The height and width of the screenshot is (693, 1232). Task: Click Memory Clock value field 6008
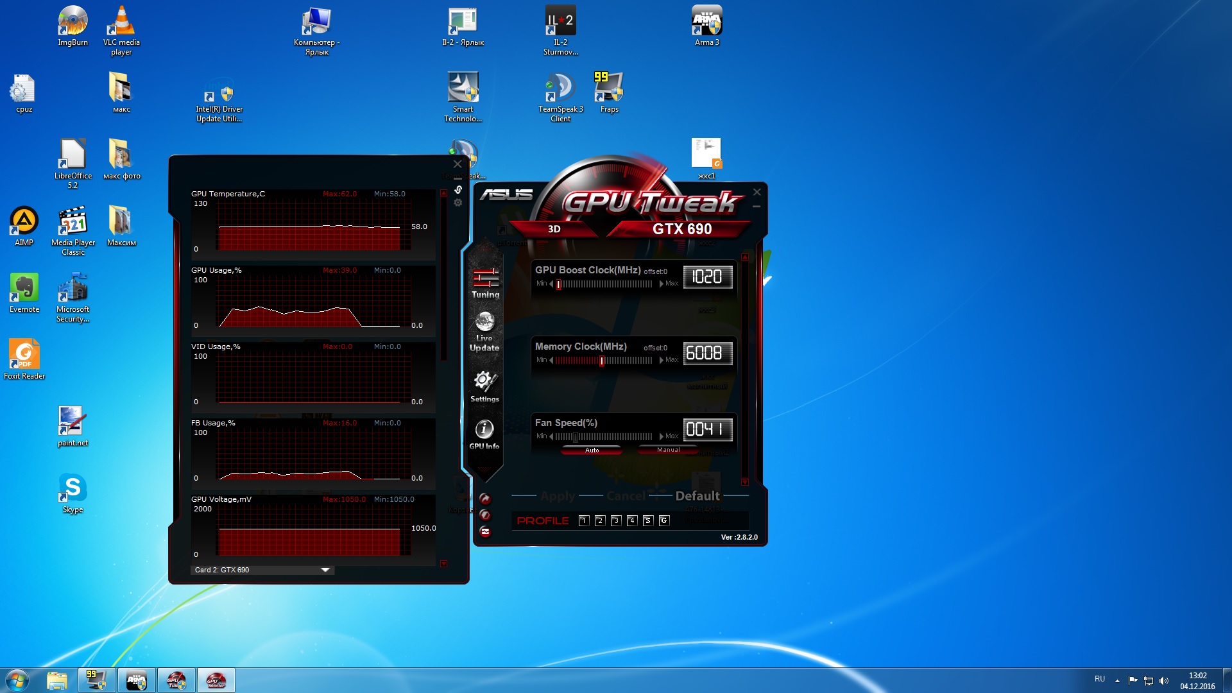pyautogui.click(x=707, y=353)
